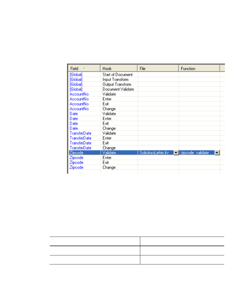Viewport: 245px width, 300px height.
Task: Select the TransferDate Exit row
Action: 146,143
